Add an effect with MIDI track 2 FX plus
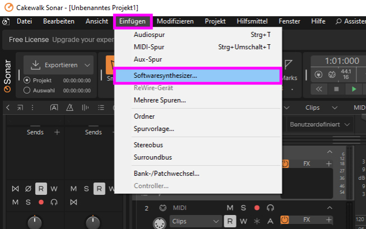 (x=328, y=219)
